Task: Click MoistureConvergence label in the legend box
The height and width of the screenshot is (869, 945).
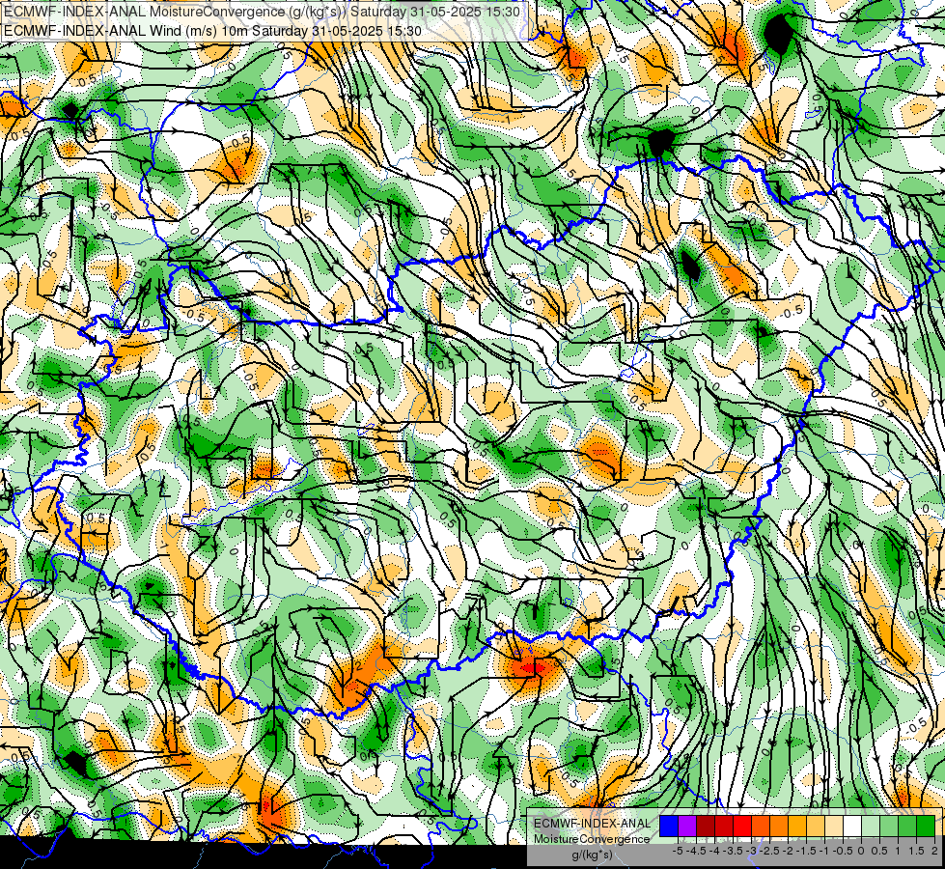Action: pyautogui.click(x=592, y=839)
